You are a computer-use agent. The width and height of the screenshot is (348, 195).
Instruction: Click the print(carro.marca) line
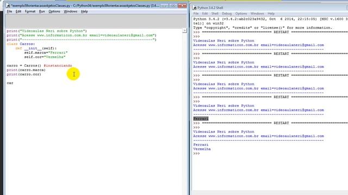click(26, 70)
